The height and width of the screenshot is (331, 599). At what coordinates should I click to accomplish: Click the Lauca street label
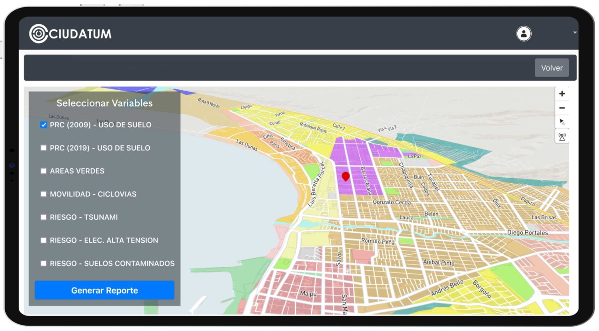pyautogui.click(x=406, y=218)
